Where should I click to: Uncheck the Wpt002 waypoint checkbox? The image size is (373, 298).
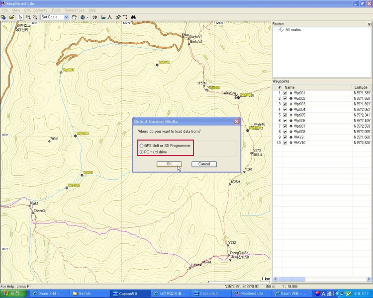(x=285, y=98)
